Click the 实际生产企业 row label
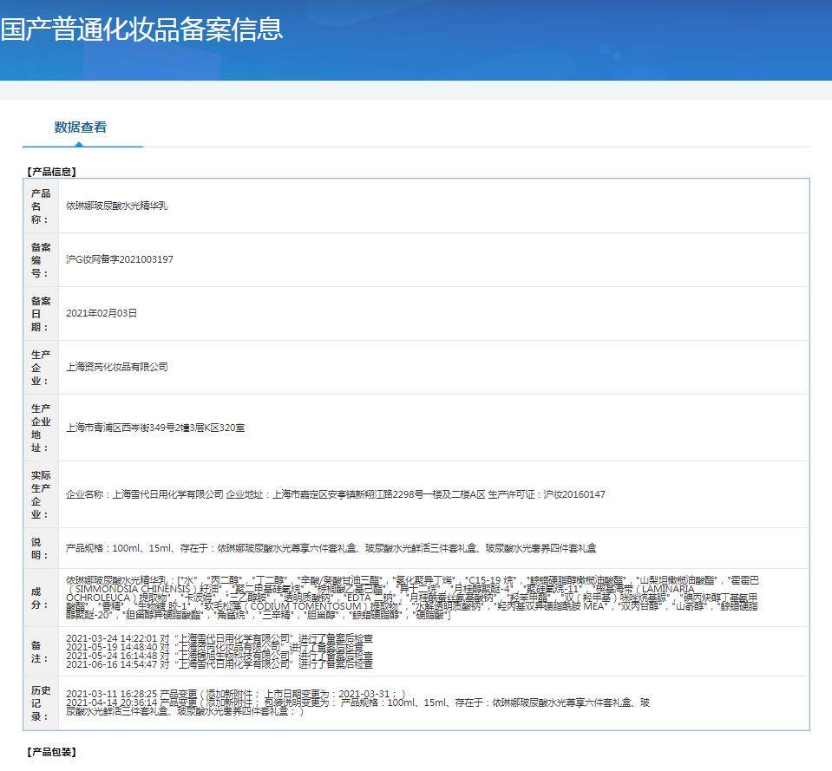 40,494
